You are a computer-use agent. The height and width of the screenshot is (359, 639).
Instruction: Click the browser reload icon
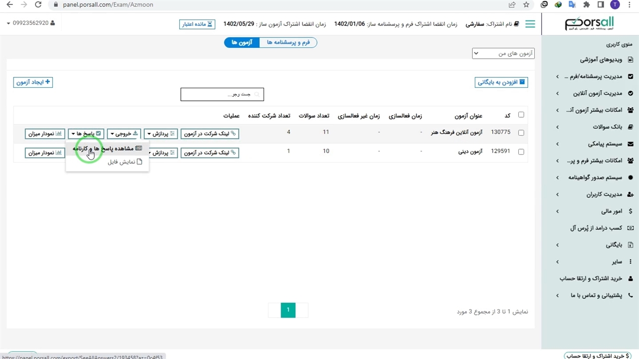click(x=38, y=5)
